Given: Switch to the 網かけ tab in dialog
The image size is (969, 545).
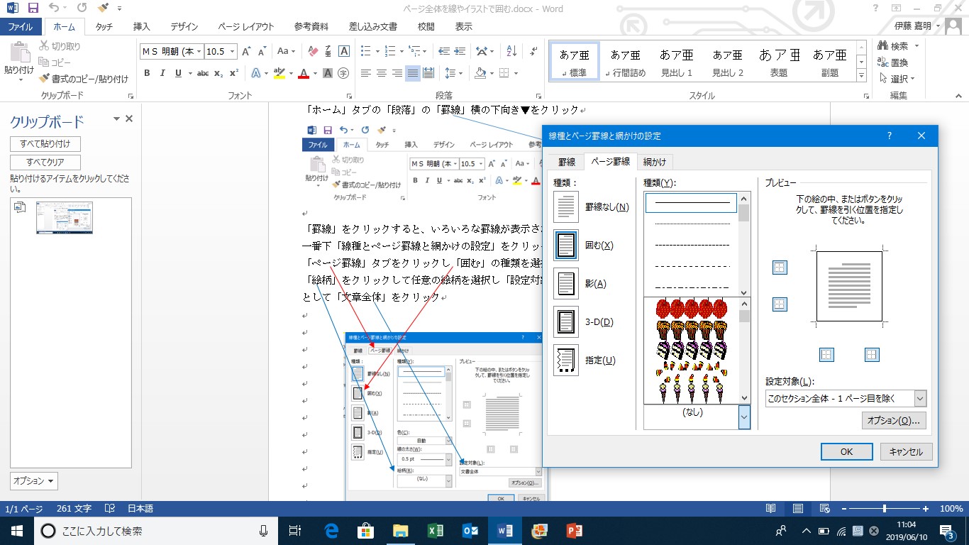Looking at the screenshot, I should [x=654, y=162].
